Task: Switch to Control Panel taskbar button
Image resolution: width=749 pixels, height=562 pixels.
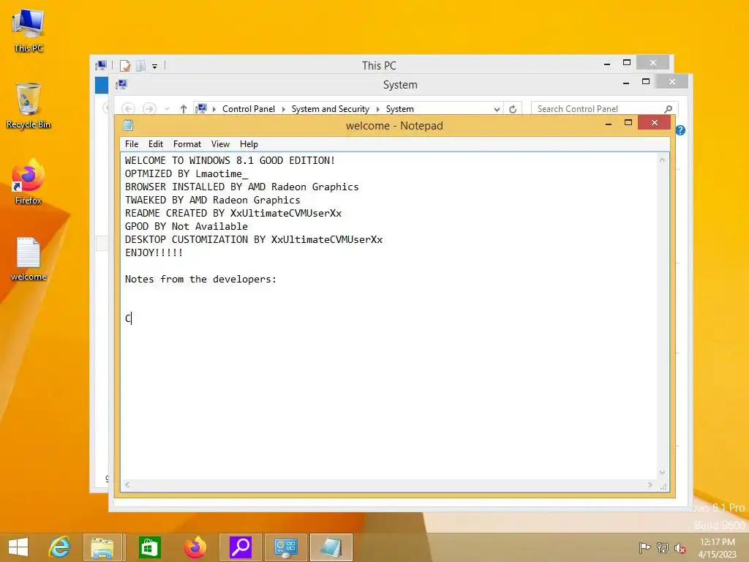Action: point(286,547)
